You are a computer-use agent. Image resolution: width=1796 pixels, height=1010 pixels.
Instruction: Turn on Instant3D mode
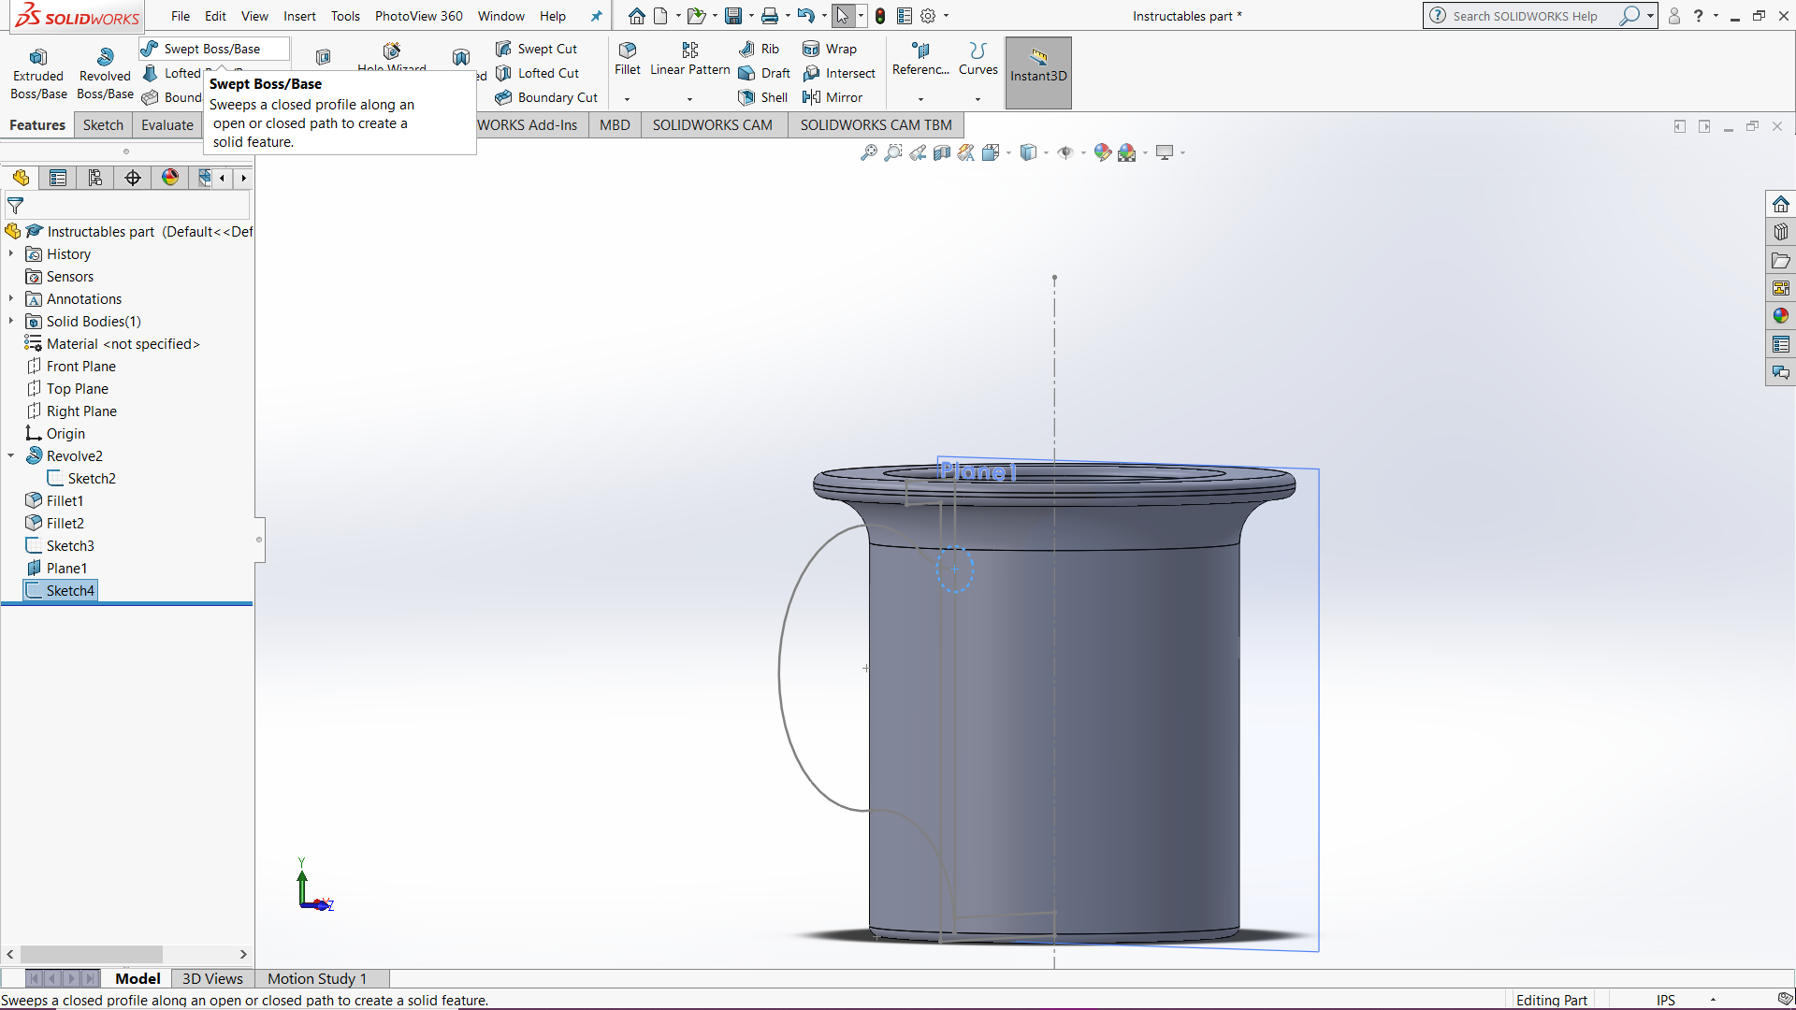(1037, 72)
